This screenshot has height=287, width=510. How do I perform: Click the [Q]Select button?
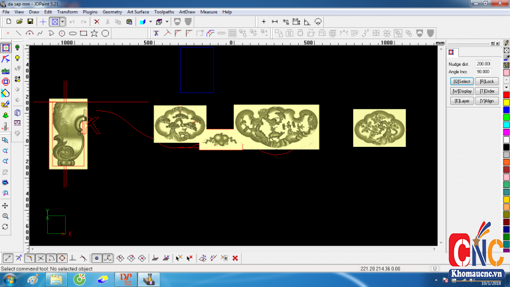point(462,81)
